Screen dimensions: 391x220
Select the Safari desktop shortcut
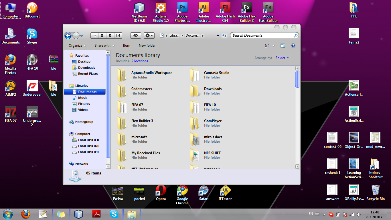[x=204, y=193]
